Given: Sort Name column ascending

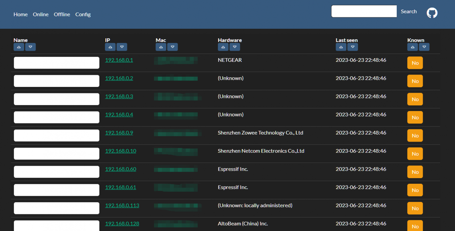Looking at the screenshot, I should tap(19, 47).
